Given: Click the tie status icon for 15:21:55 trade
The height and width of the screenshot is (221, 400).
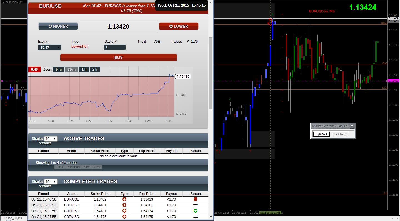Looking at the screenshot, I should (196, 217).
